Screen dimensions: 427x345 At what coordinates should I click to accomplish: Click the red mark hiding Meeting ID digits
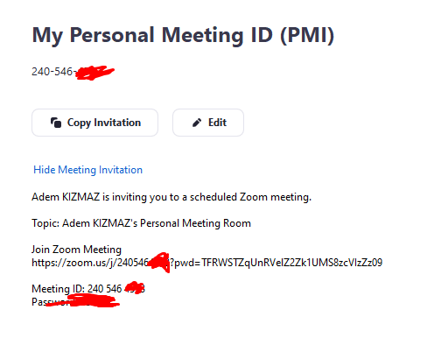point(135,288)
